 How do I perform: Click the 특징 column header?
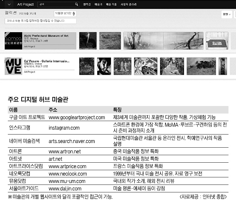click(x=117, y=110)
